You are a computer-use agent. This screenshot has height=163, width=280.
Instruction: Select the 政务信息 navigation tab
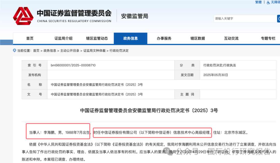point(130,38)
